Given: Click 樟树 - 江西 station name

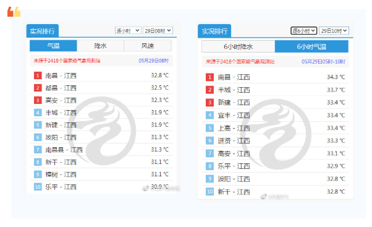Looking at the screenshot, I should 61,174.
